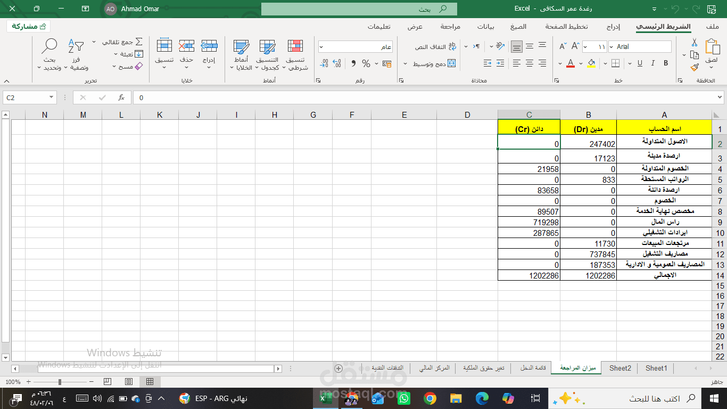Toggle center horizontal alignment
Viewport: 727px width, 409px height.
tap(530, 63)
